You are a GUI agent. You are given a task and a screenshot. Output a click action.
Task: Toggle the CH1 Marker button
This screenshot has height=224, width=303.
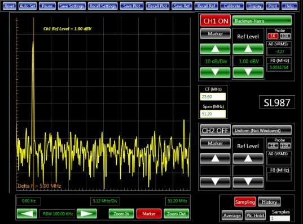pyautogui.click(x=216, y=34)
